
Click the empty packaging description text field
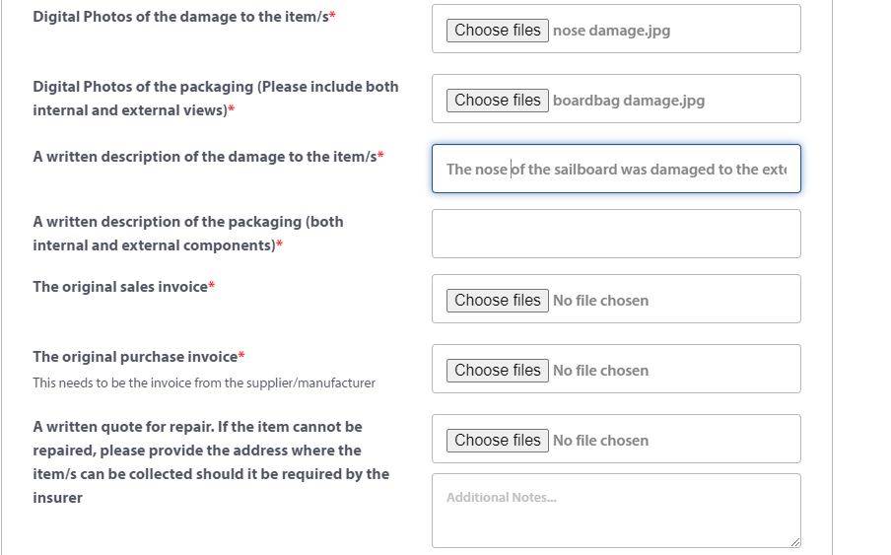[616, 235]
